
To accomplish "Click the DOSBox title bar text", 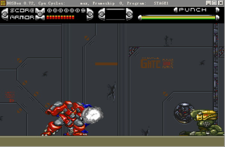I will point(87,3).
